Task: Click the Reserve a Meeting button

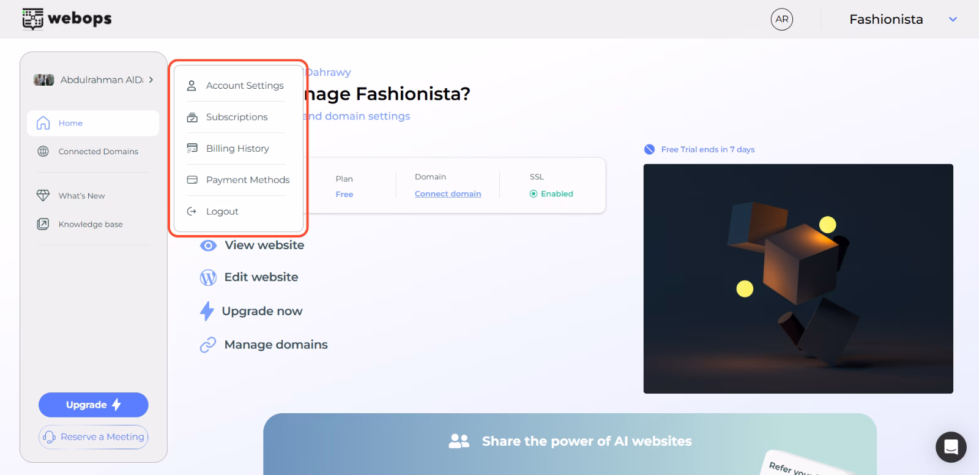Action: coord(94,437)
